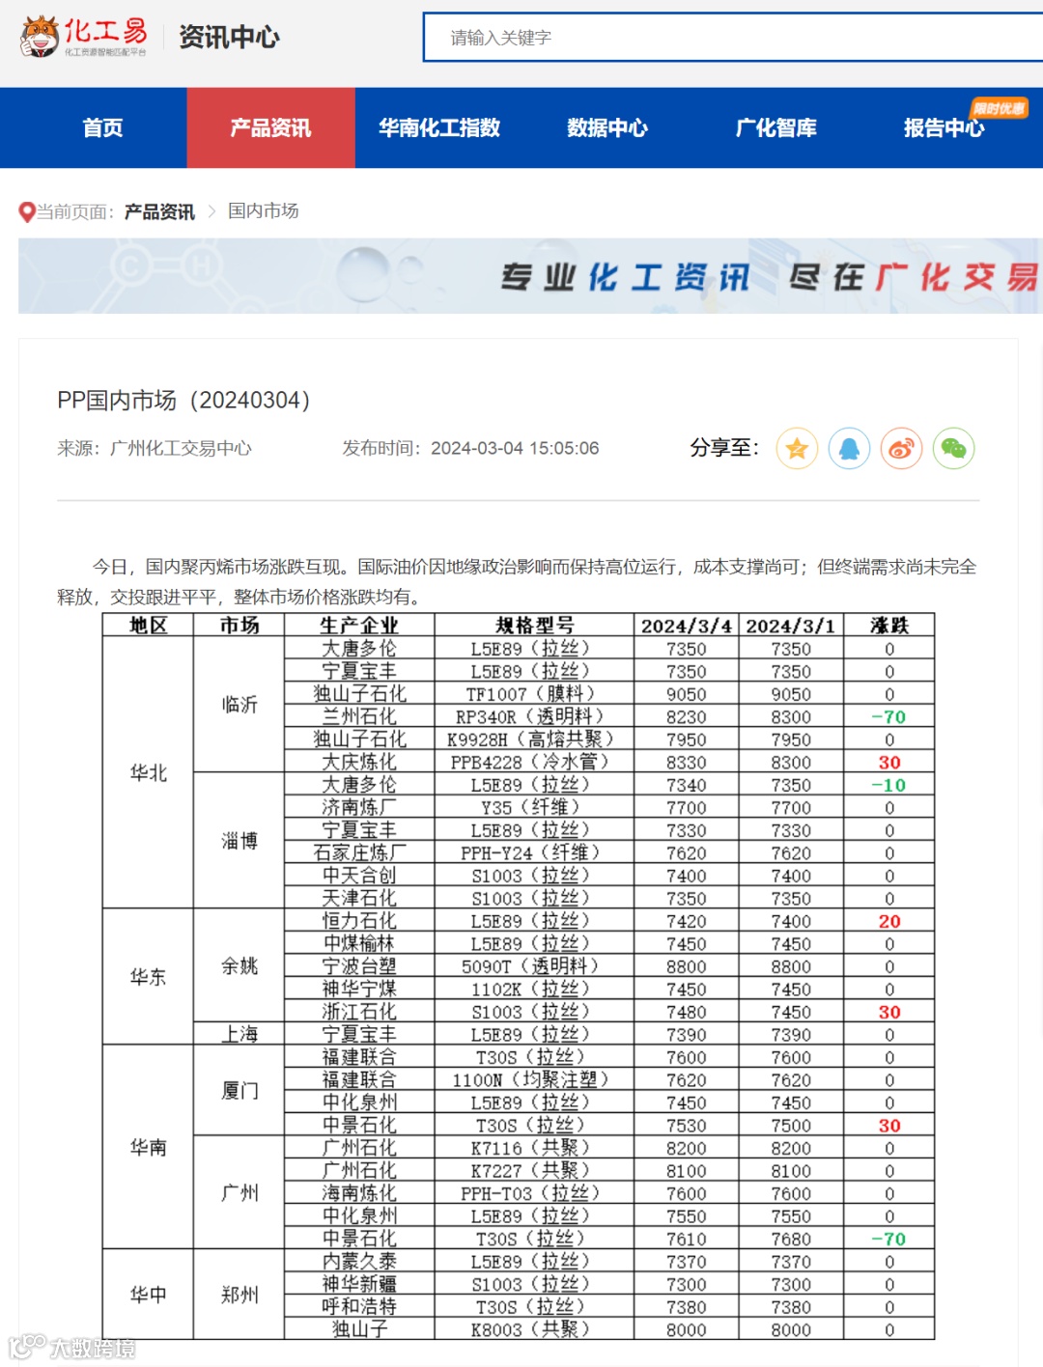Click the 石家庄炼厂 company cell

click(x=359, y=852)
